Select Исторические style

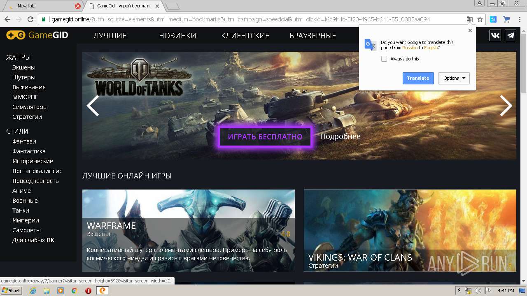point(33,161)
